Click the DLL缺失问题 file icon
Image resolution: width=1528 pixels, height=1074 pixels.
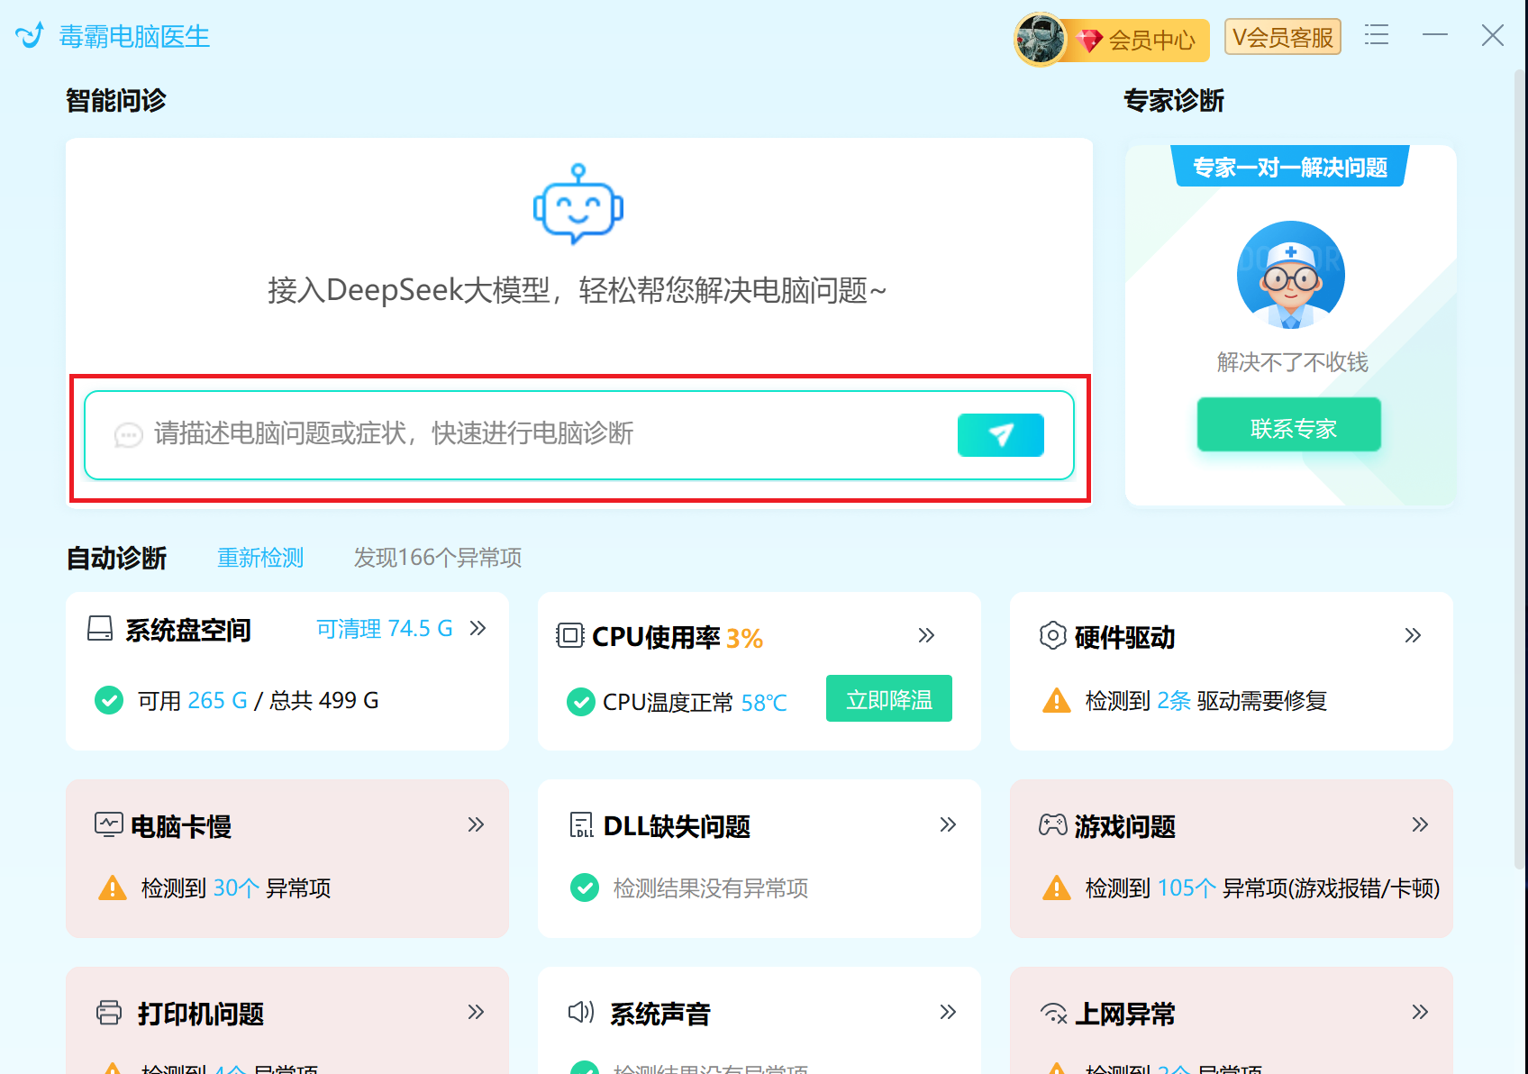click(582, 824)
